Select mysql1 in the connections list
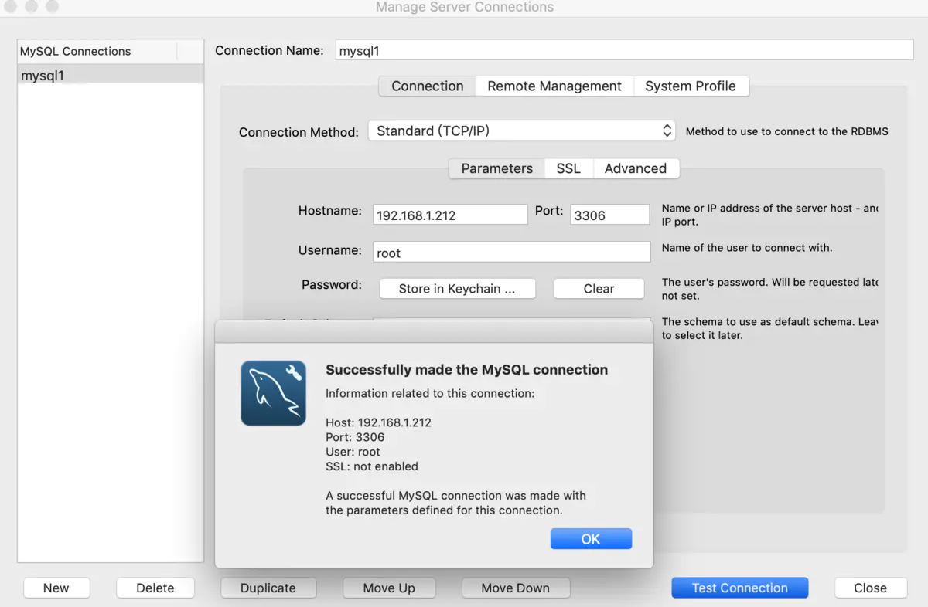This screenshot has height=607, width=928. point(111,75)
